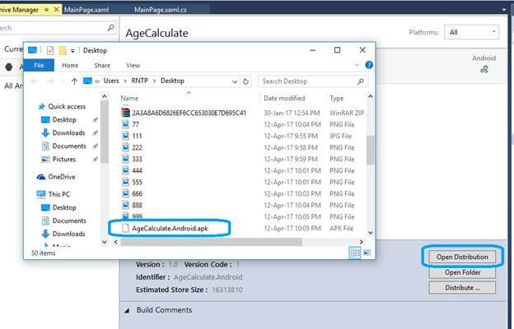Open the Platforms dropdown set to All
Screen dimensions: 514x329
coord(471,32)
